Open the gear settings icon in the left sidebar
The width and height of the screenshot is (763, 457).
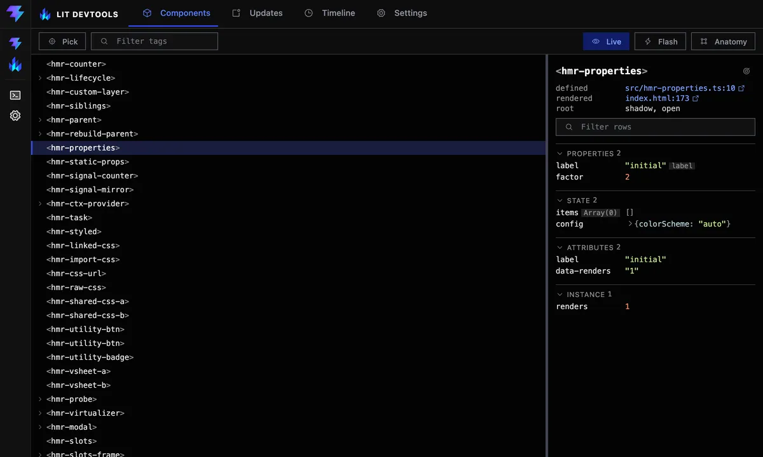coord(15,116)
